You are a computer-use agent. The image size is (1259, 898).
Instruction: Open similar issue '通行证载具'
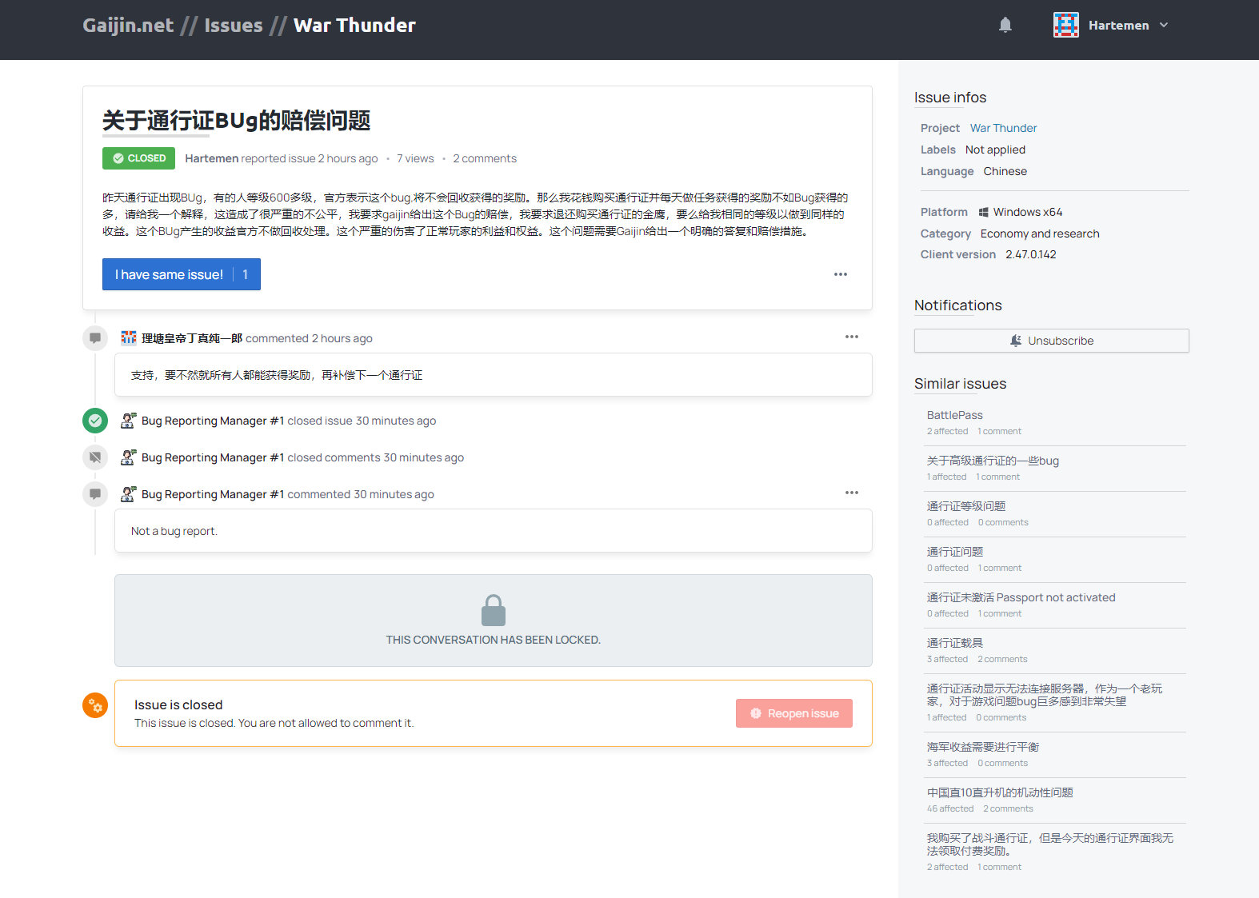click(955, 643)
